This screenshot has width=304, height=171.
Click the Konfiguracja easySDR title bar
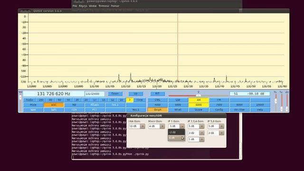coord(176,116)
